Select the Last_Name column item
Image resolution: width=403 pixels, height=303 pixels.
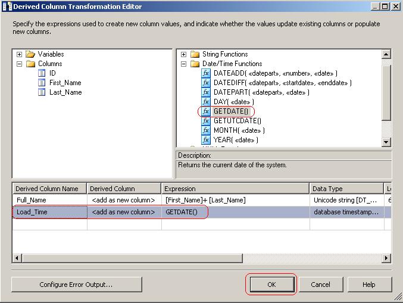[65, 92]
